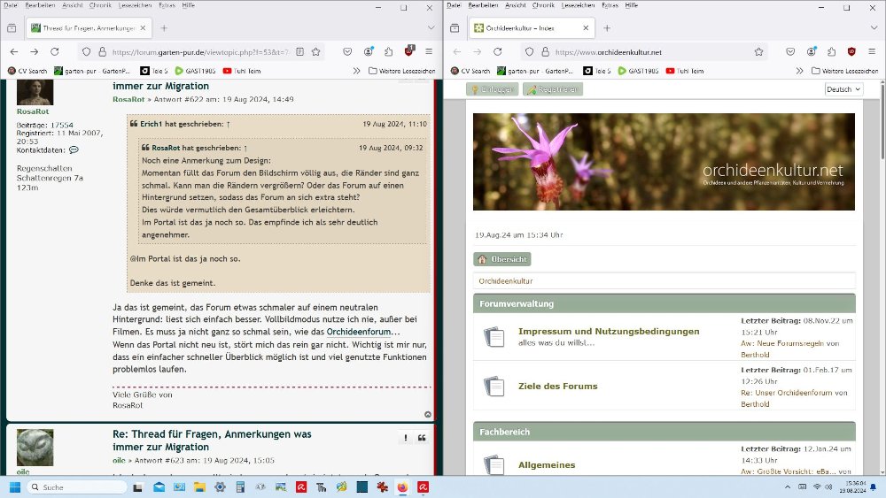
Task: Open the extensions puzzle icon in the right browser
Action: pyautogui.click(x=831, y=51)
